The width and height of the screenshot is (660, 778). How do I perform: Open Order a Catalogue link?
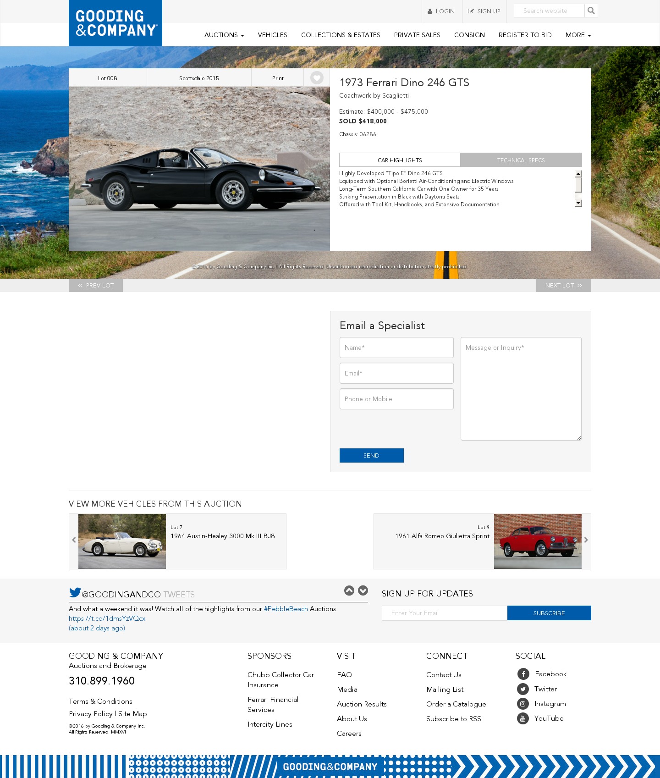456,704
